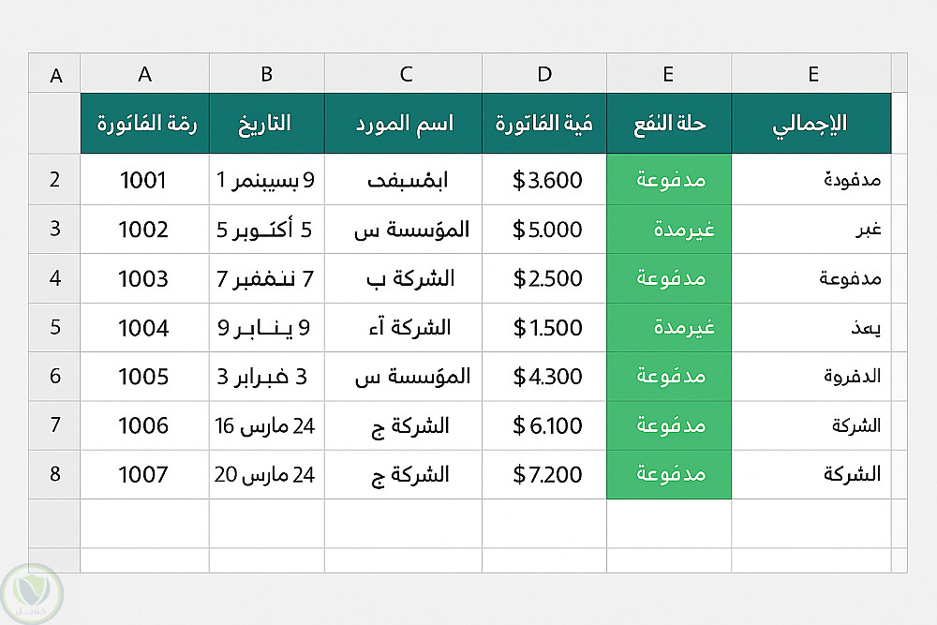
Task: Select column C header
Action: coord(404,74)
